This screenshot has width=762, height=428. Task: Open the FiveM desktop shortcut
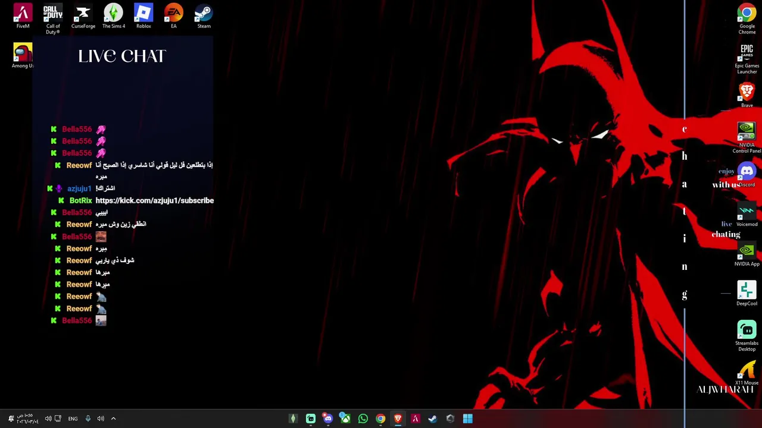pyautogui.click(x=23, y=16)
